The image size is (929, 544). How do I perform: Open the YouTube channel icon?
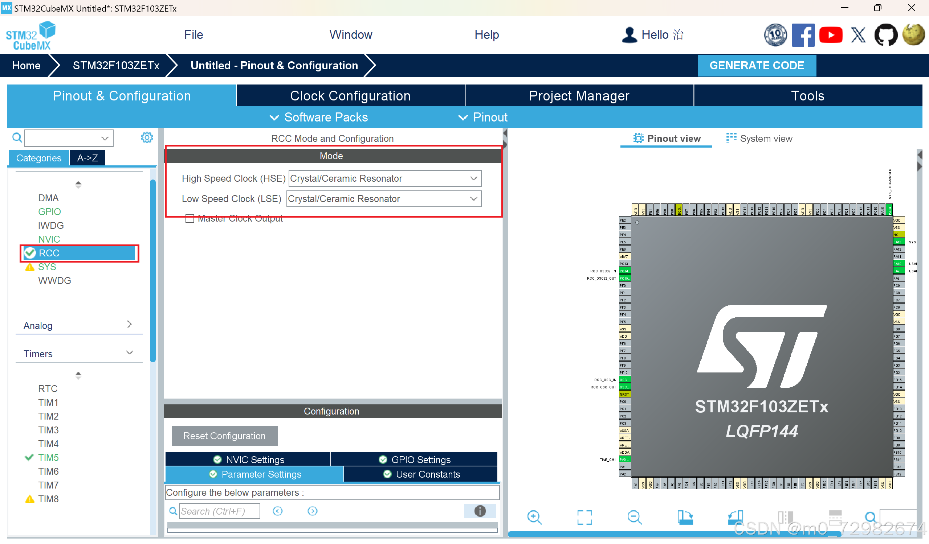(x=831, y=34)
